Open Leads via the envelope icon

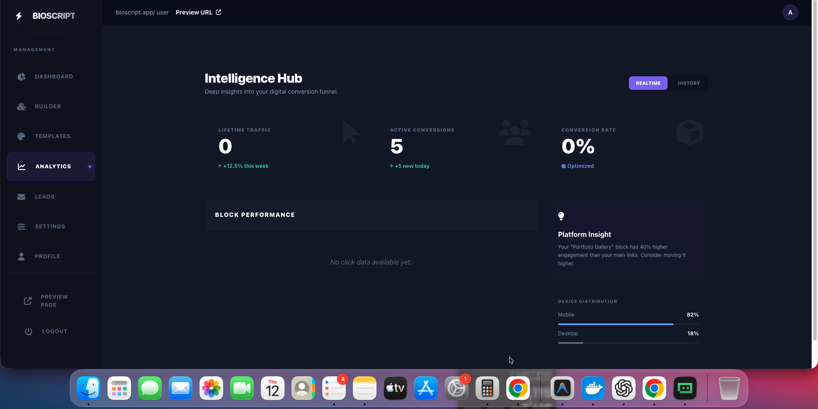click(x=21, y=196)
